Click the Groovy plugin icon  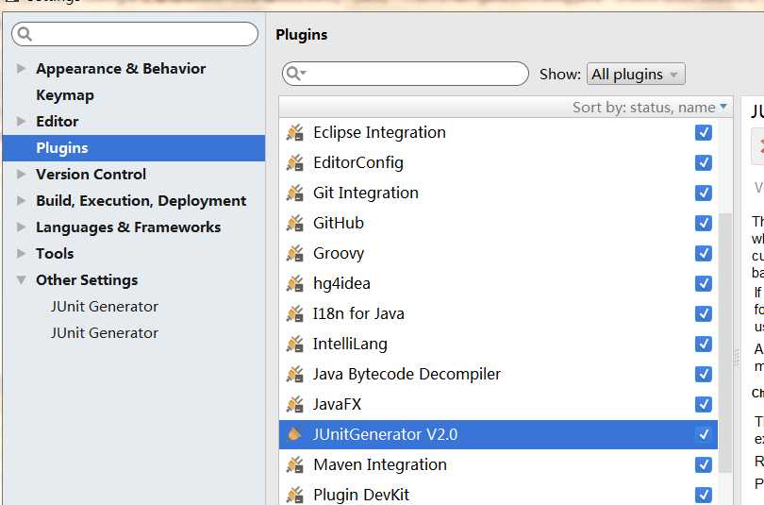pyautogui.click(x=295, y=254)
